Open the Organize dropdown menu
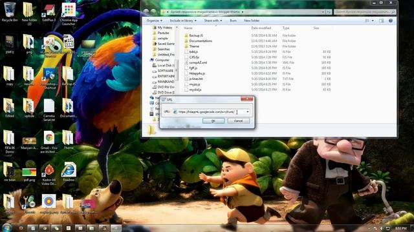 tap(155, 21)
